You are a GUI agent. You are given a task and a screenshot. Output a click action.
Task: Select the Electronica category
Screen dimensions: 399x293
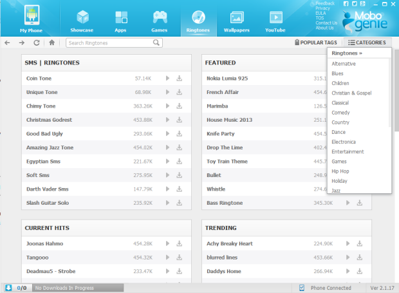click(x=344, y=142)
